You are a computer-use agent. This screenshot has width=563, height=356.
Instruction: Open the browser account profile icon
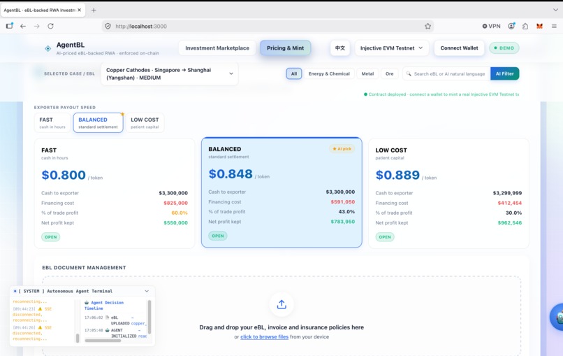[511, 26]
